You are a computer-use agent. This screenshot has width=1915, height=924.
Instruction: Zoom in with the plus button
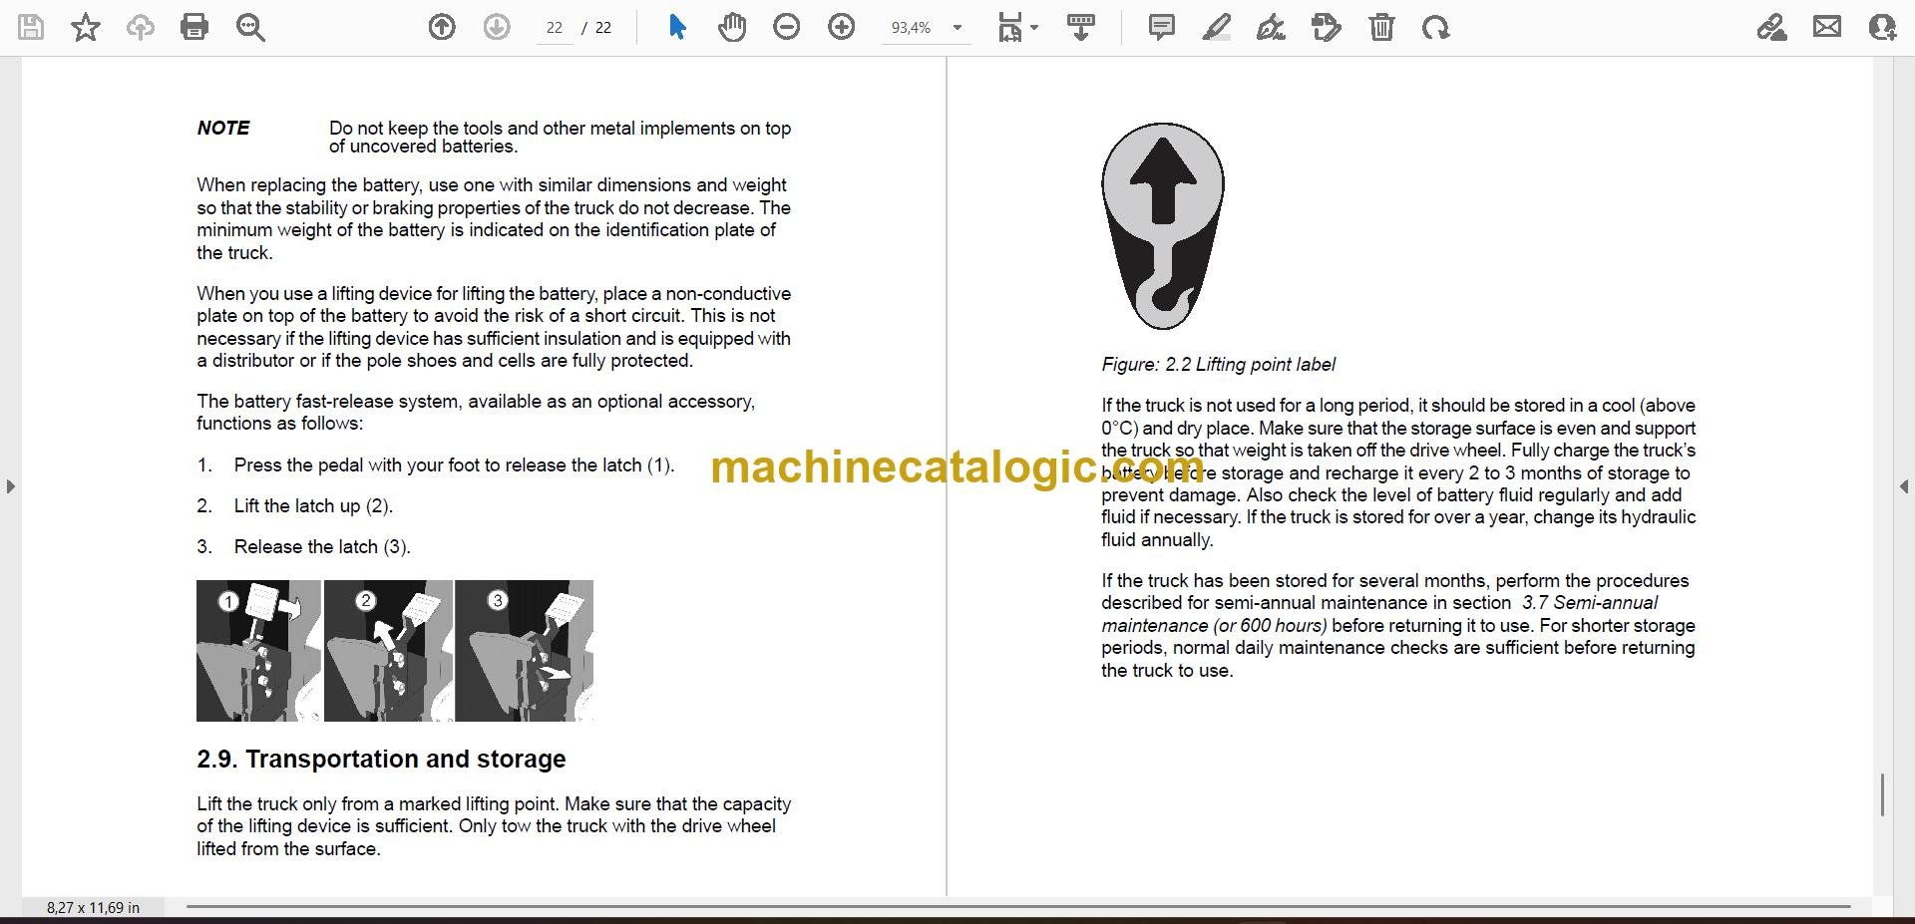tap(842, 27)
